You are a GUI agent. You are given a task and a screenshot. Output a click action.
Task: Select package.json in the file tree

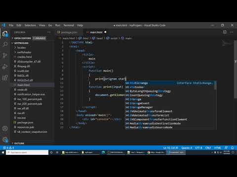[25, 122]
